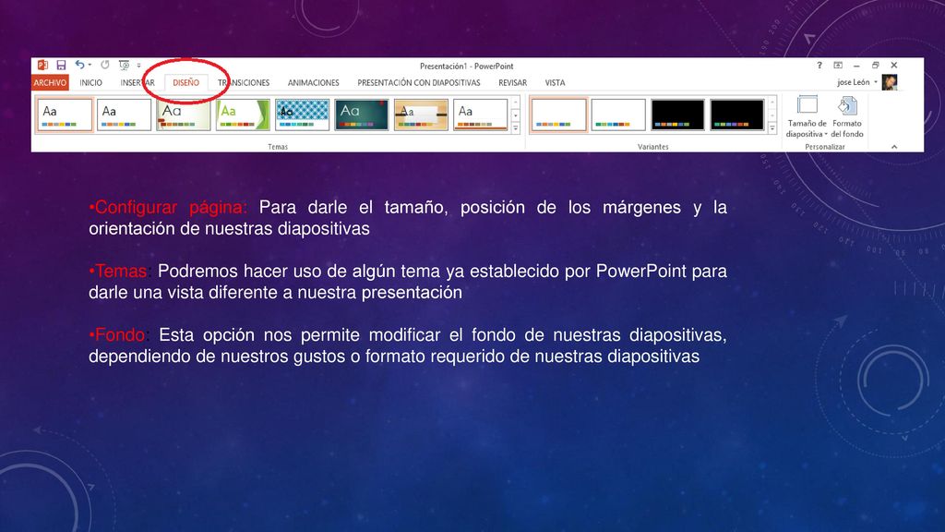This screenshot has width=945, height=532.
Task: Apply the second plain white theme
Action: tap(124, 115)
